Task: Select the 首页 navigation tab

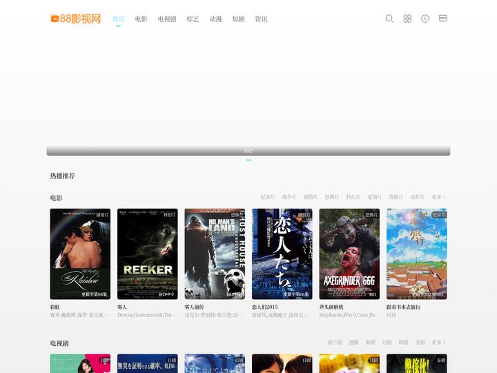Action: (118, 19)
